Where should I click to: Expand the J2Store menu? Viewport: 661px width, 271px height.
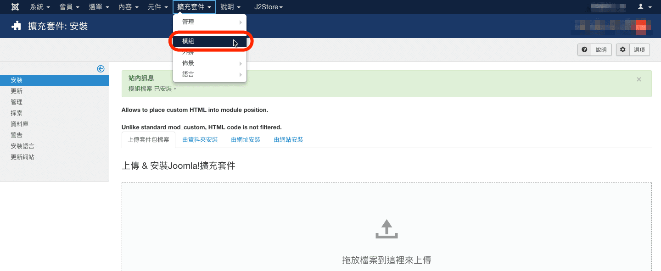[x=268, y=7]
